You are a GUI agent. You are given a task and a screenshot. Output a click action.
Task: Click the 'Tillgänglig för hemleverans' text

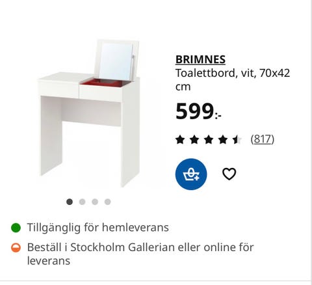coord(98,228)
